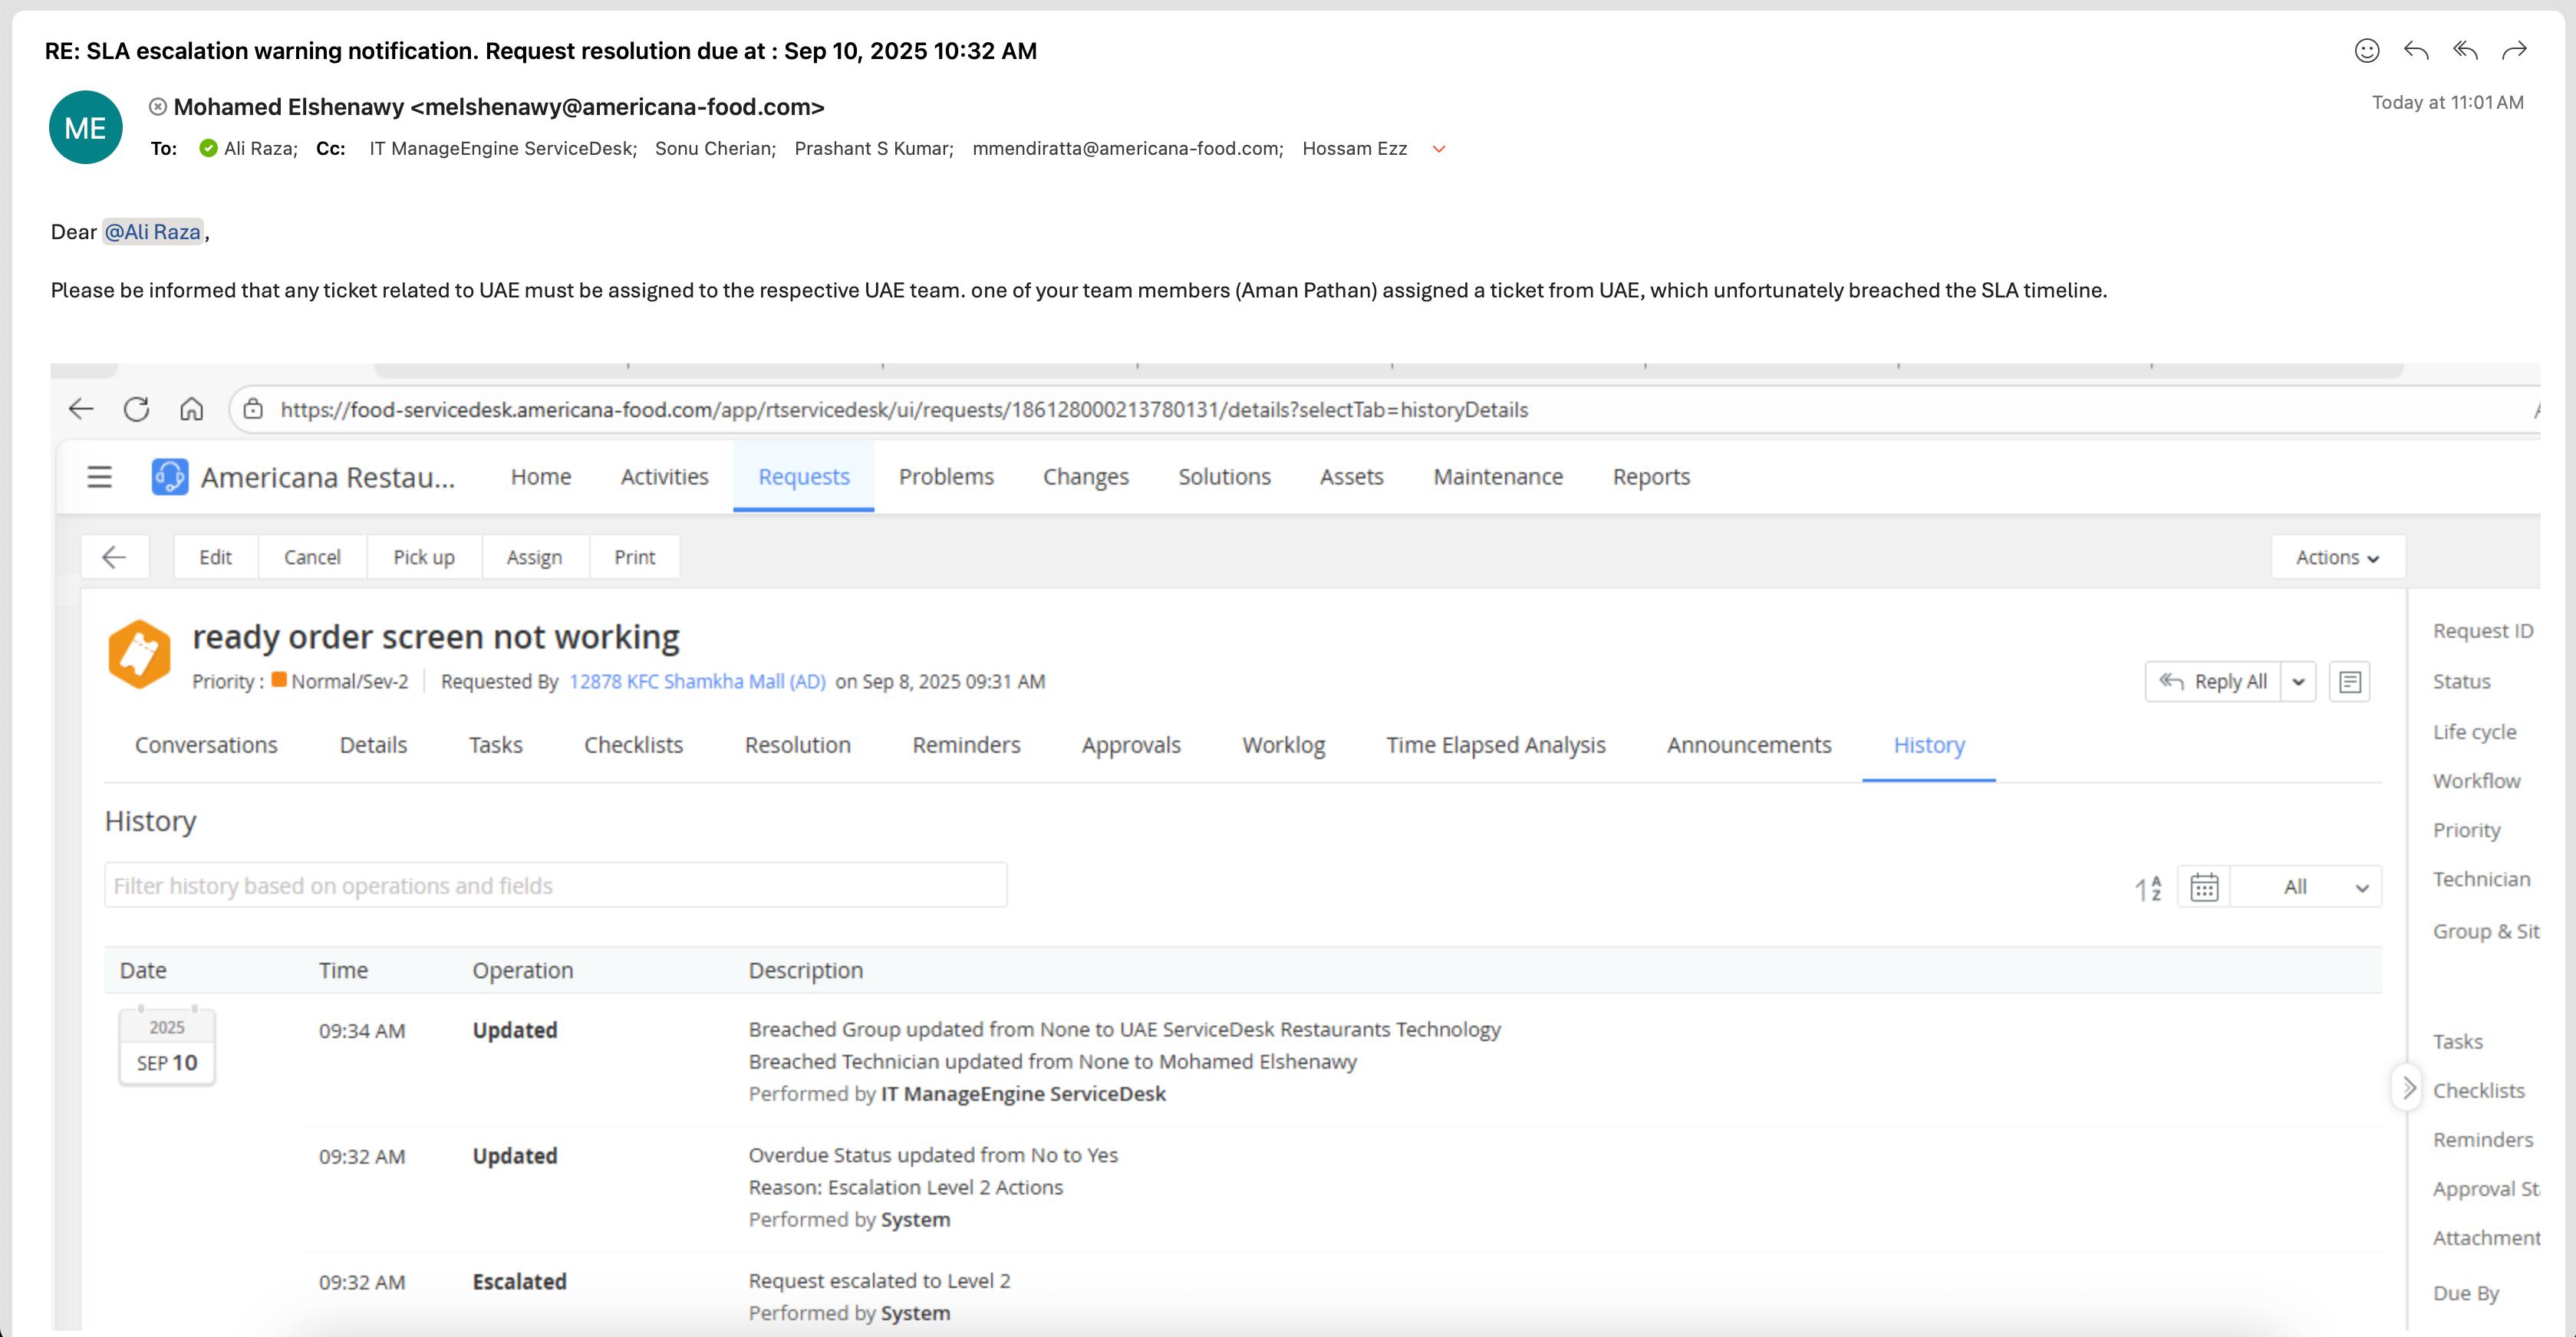The height and width of the screenshot is (1337, 2576).
Task: Click the Forward arrow icon
Action: pyautogui.click(x=2514, y=50)
